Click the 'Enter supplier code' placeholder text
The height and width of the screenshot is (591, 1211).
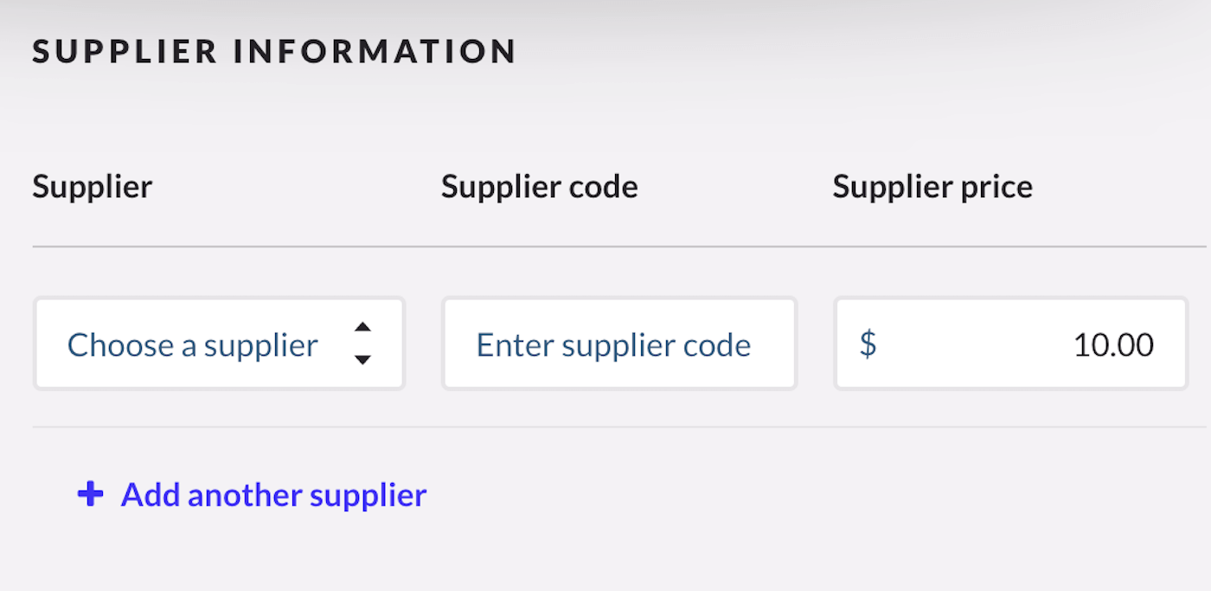(613, 345)
